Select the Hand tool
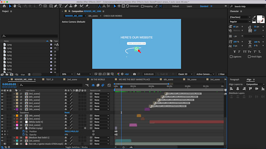 15,6
